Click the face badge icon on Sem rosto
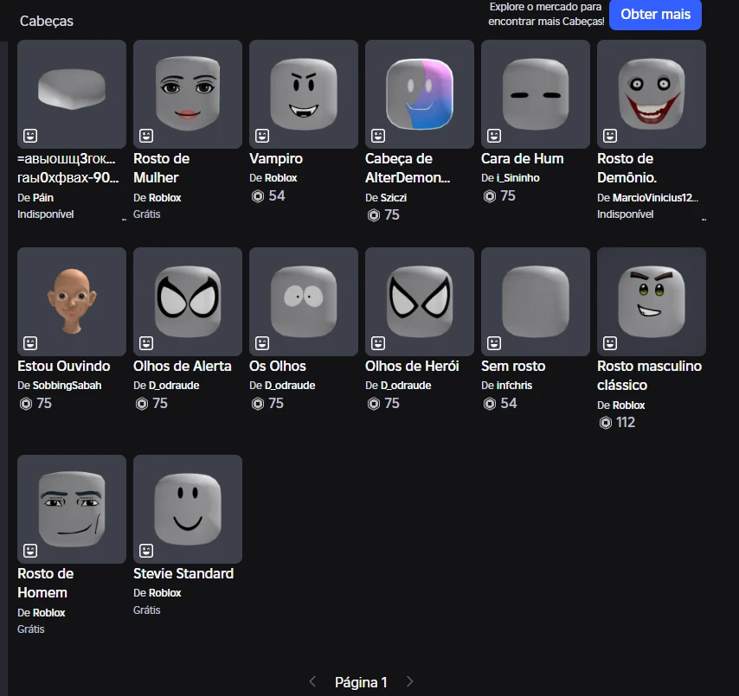 tap(494, 343)
